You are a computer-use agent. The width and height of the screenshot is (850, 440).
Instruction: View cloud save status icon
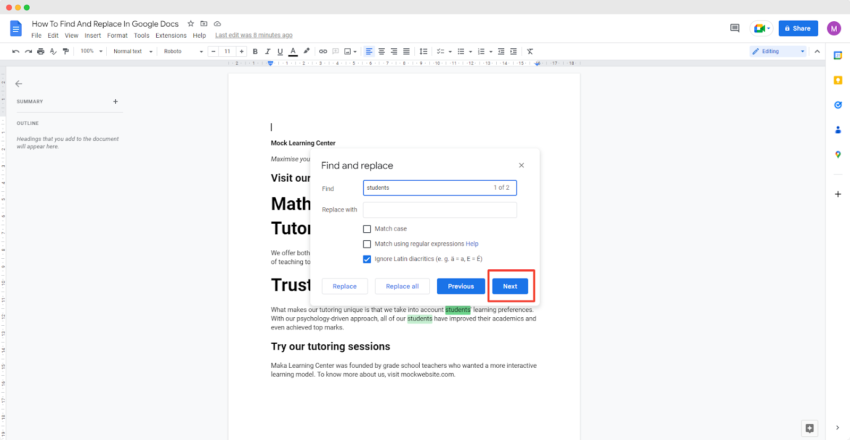(x=217, y=23)
